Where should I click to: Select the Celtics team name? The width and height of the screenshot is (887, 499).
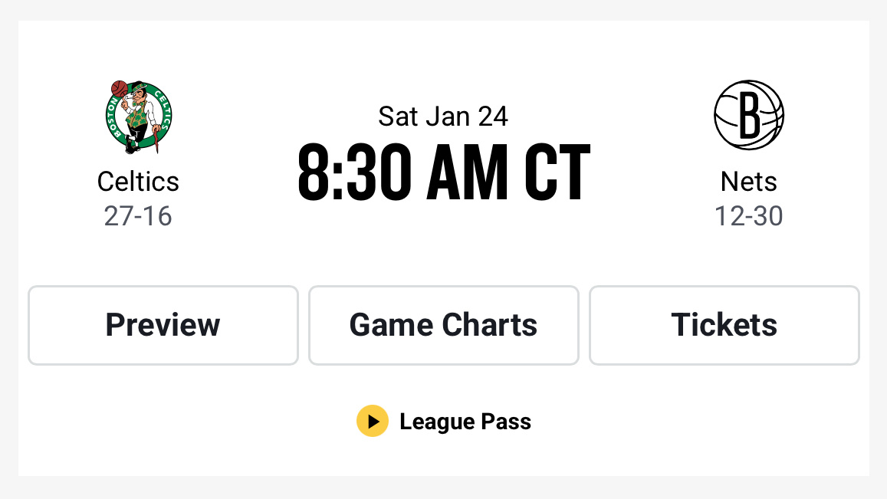pos(138,182)
